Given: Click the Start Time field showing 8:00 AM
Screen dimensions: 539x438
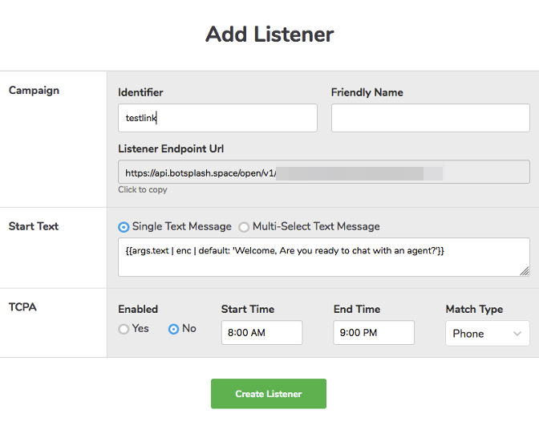Looking at the screenshot, I should (261, 333).
